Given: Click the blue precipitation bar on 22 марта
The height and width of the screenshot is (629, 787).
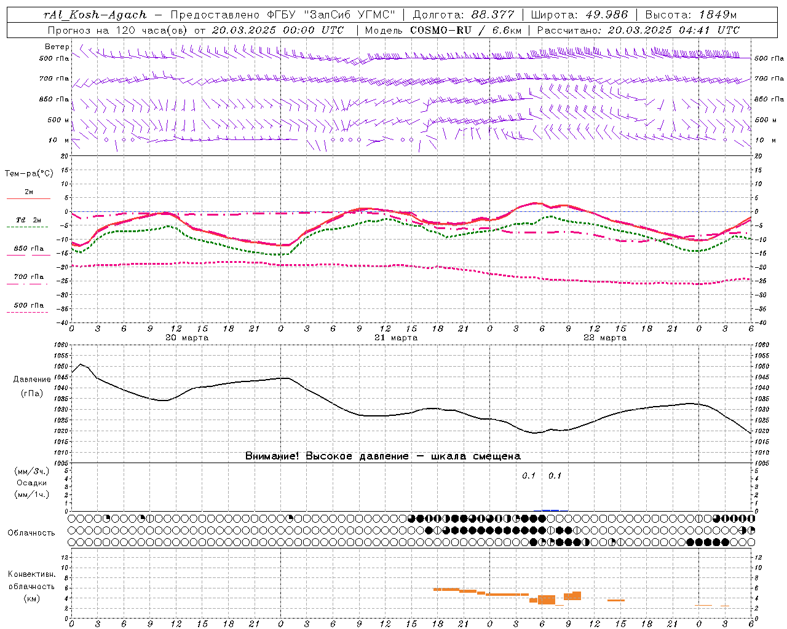Looking at the screenshot, I should pyautogui.click(x=550, y=510).
